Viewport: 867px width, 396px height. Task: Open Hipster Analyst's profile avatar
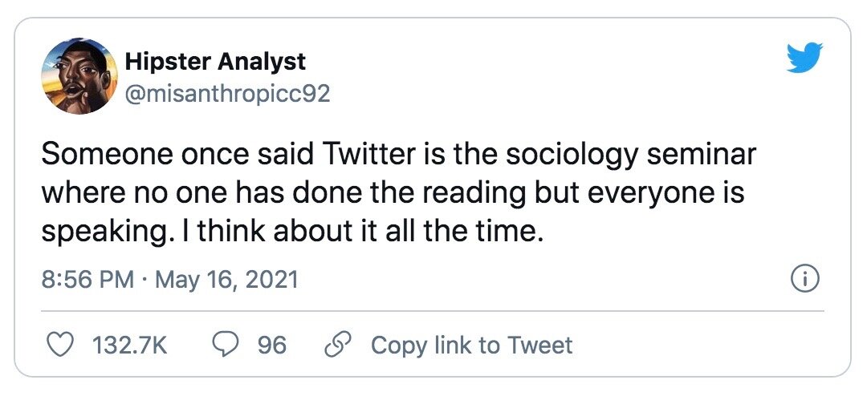78,78
